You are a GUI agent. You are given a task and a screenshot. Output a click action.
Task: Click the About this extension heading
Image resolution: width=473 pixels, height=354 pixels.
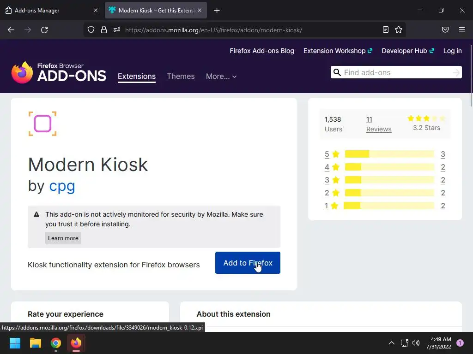point(233,314)
